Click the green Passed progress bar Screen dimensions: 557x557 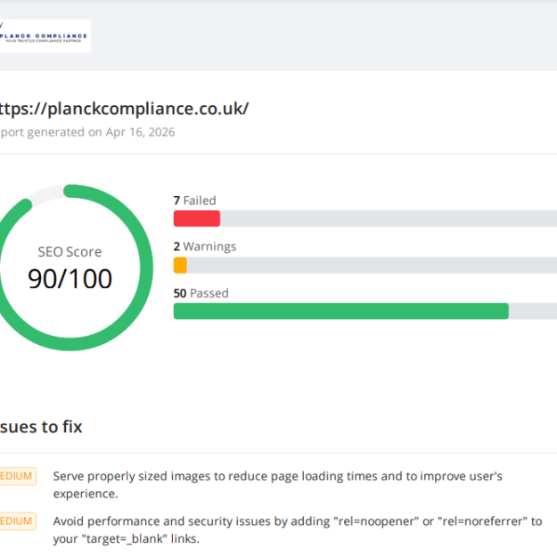[341, 311]
